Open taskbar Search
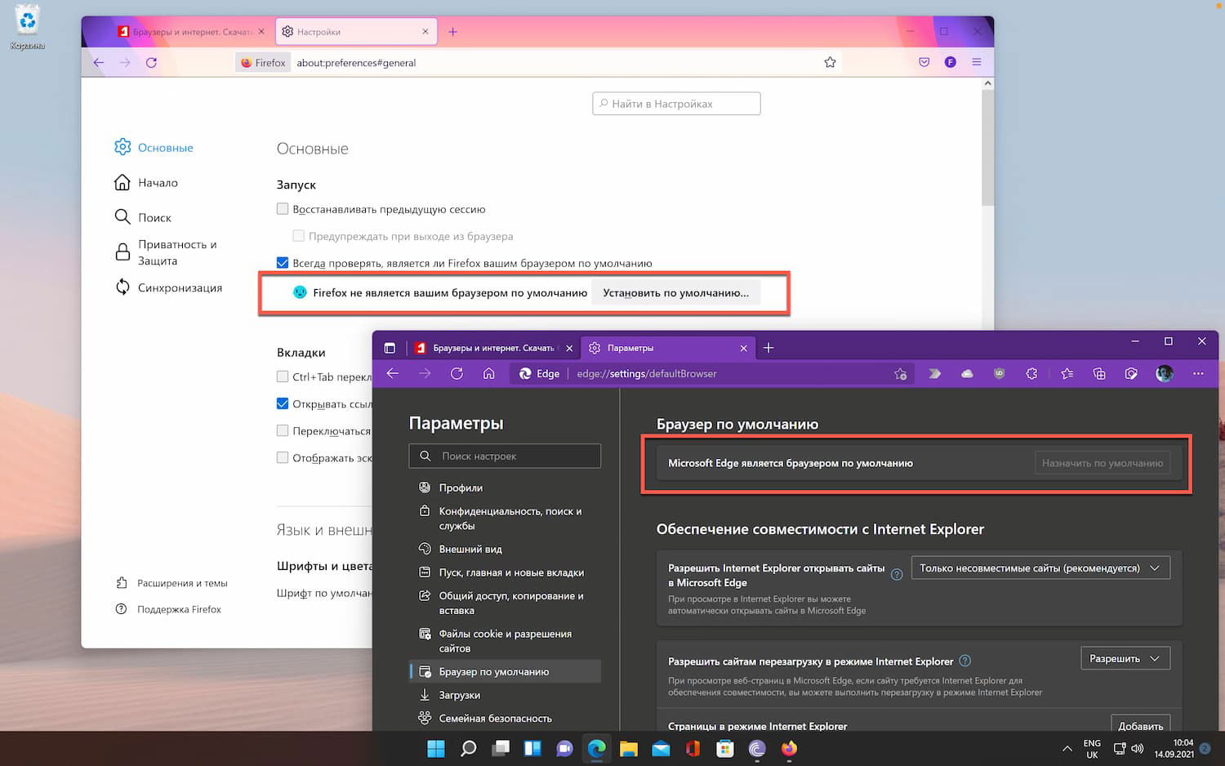Image resolution: width=1225 pixels, height=766 pixels. coord(469,748)
